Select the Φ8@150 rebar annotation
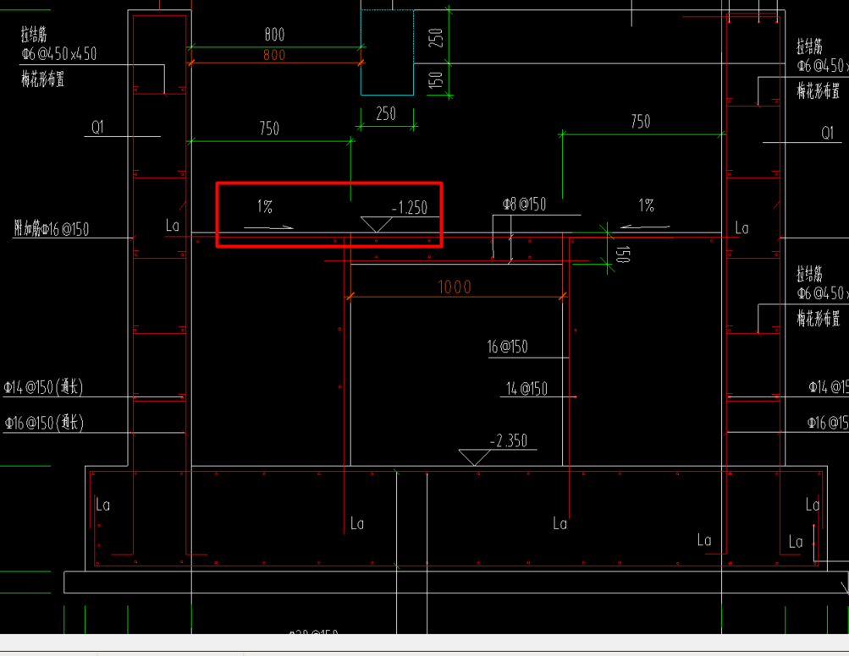 [x=524, y=205]
